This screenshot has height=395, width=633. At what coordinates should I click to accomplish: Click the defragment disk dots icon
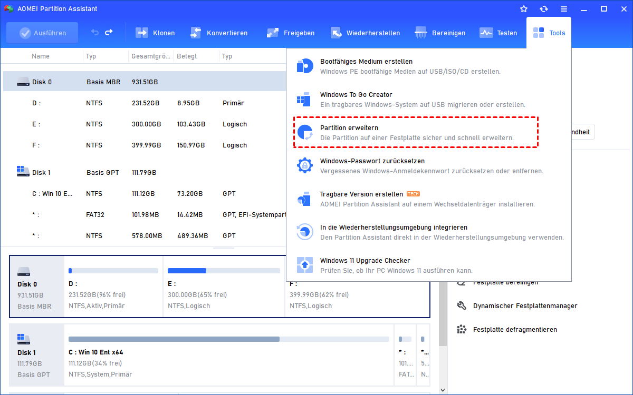pos(462,329)
